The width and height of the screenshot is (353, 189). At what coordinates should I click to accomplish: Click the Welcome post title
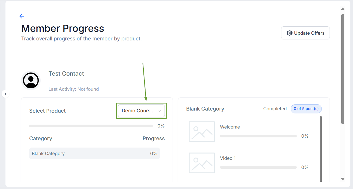coord(230,127)
